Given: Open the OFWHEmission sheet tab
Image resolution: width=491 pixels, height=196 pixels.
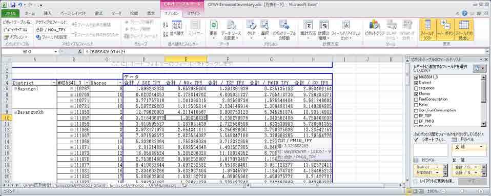Looking at the screenshot, I should (162, 186).
